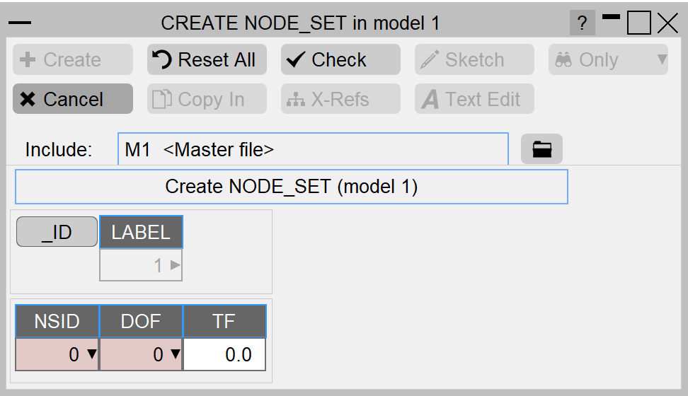Viewport: 688px width, 396px height.
Task: Click the Create NODE_SET (model 1) bar
Action: (291, 187)
